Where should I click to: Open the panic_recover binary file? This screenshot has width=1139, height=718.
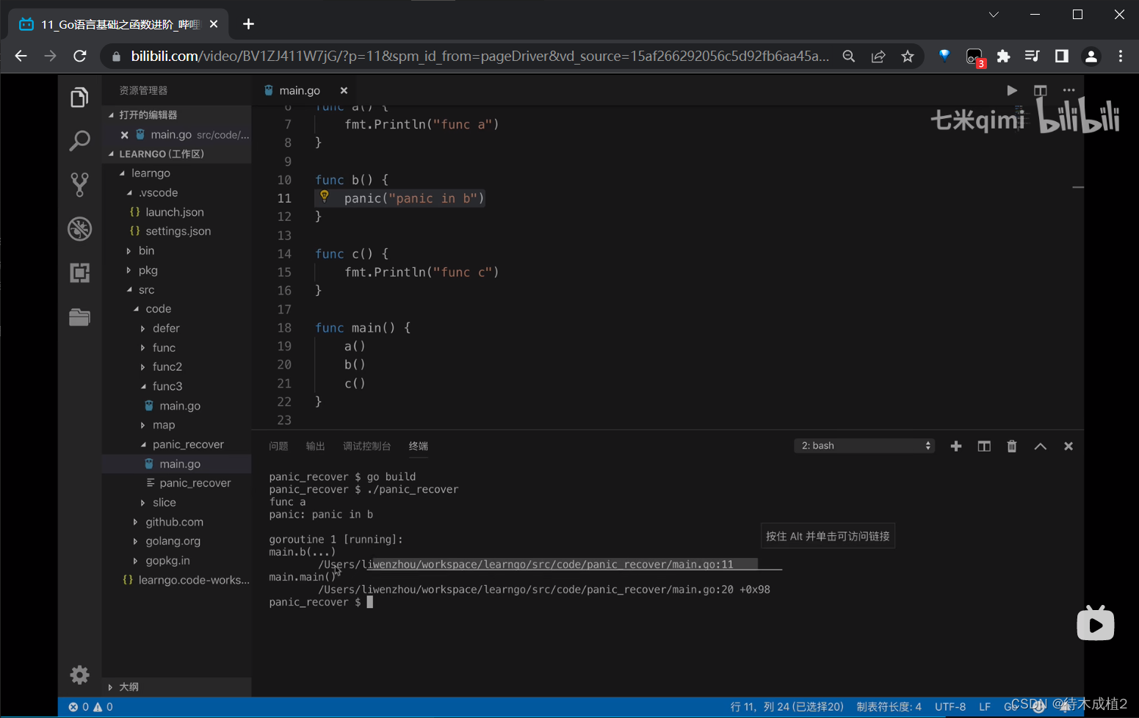point(195,483)
